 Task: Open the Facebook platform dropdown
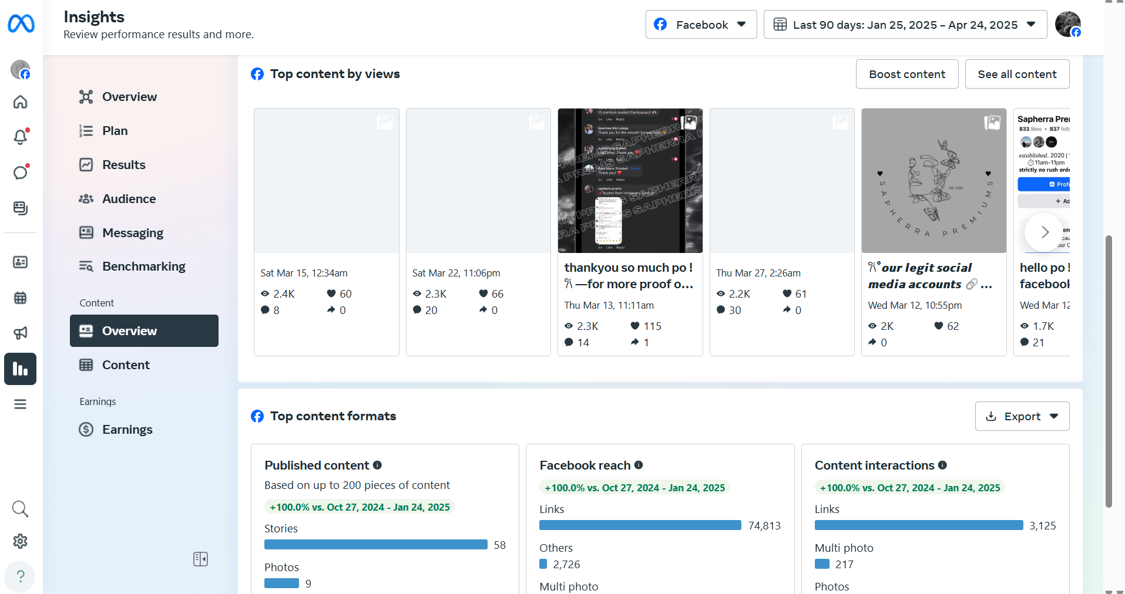[701, 25]
